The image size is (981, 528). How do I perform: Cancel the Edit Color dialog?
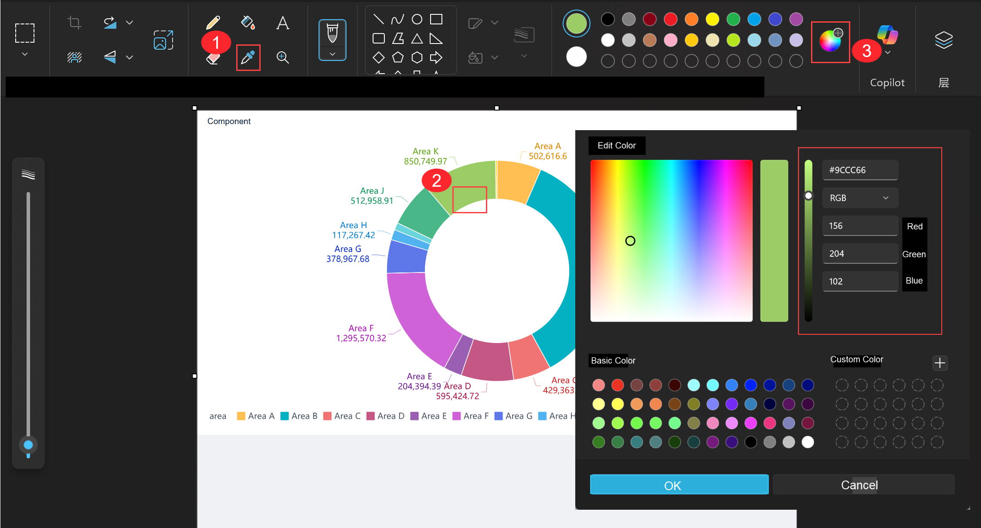[863, 485]
